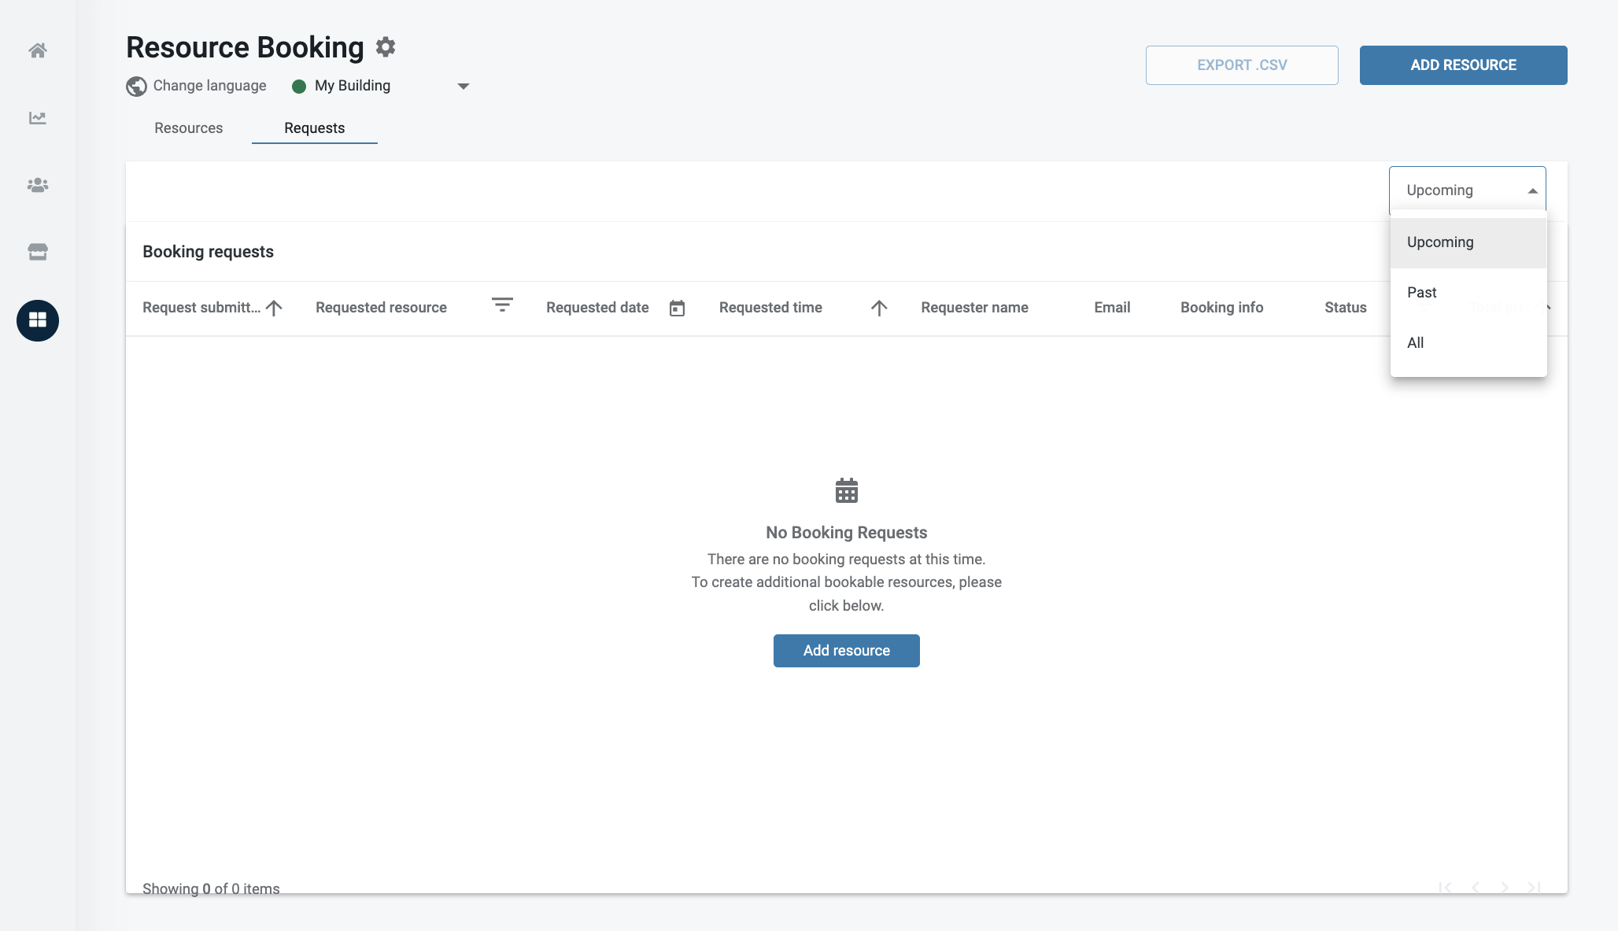Viewport: 1618px width, 931px height.
Task: Click the EXPORT .CSV button
Action: pyautogui.click(x=1242, y=65)
